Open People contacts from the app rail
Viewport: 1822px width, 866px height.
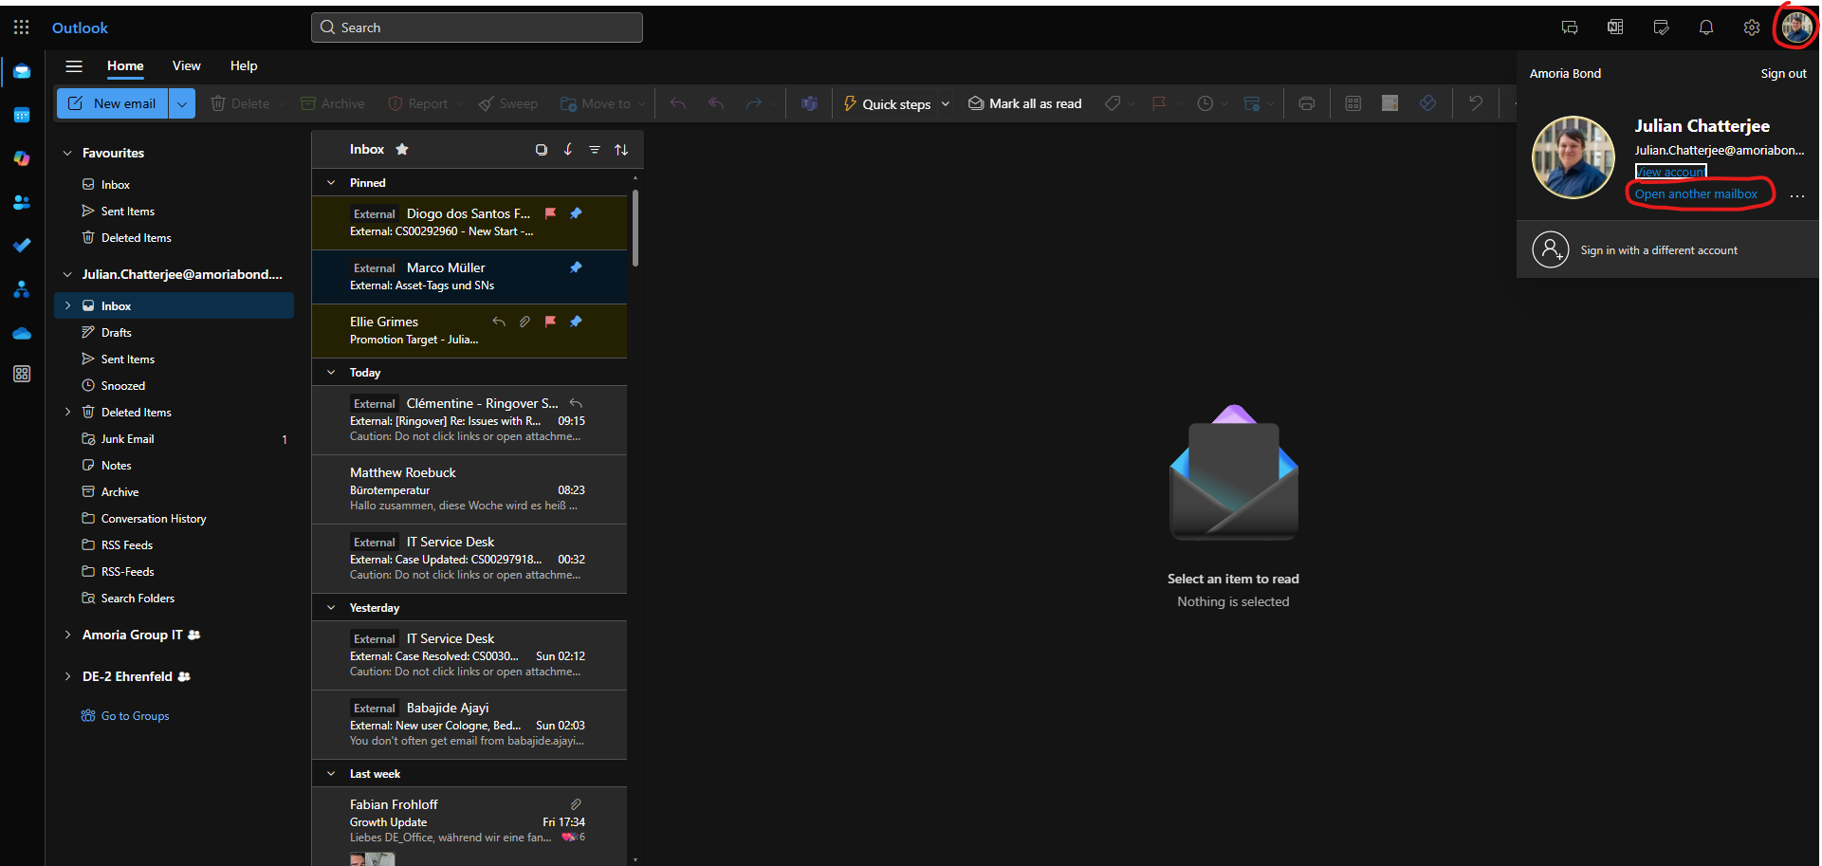22,202
